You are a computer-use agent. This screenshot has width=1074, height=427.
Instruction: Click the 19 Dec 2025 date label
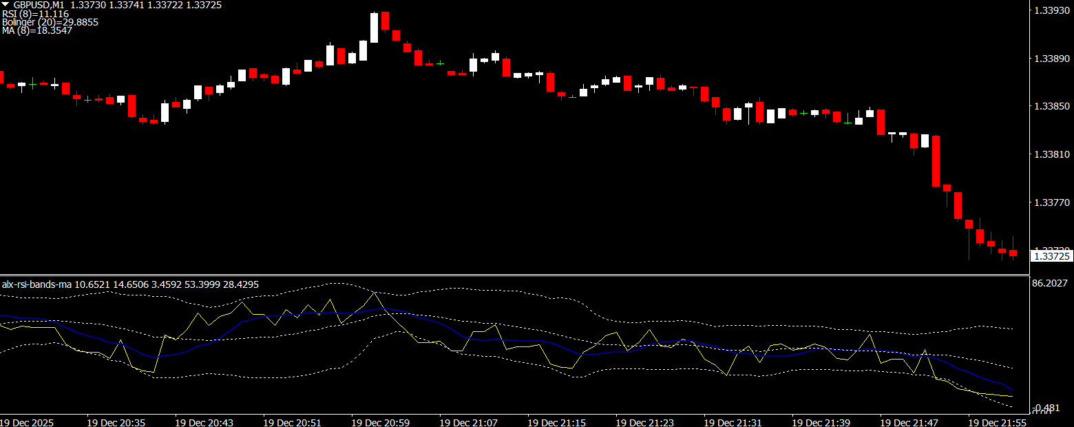[x=26, y=421]
